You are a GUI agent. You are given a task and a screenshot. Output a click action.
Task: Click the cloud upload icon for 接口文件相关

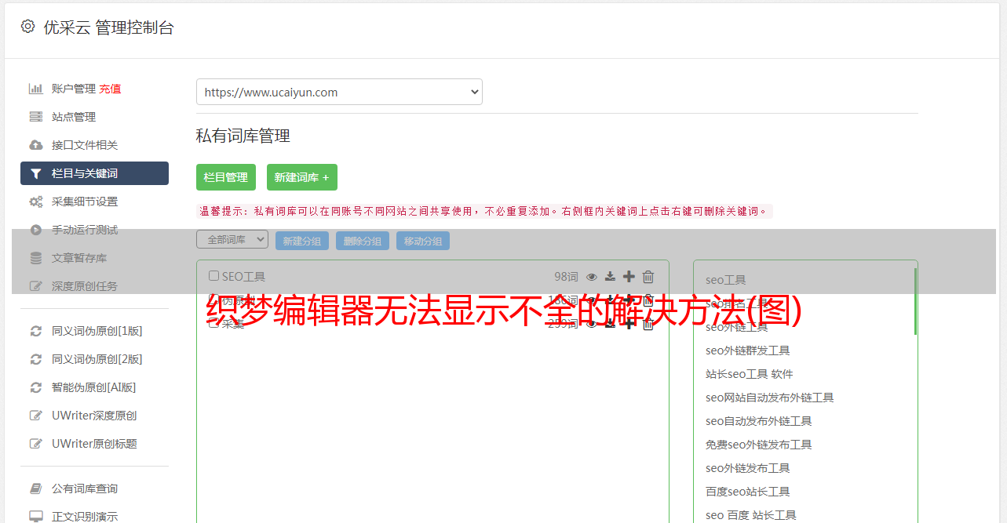click(x=36, y=145)
